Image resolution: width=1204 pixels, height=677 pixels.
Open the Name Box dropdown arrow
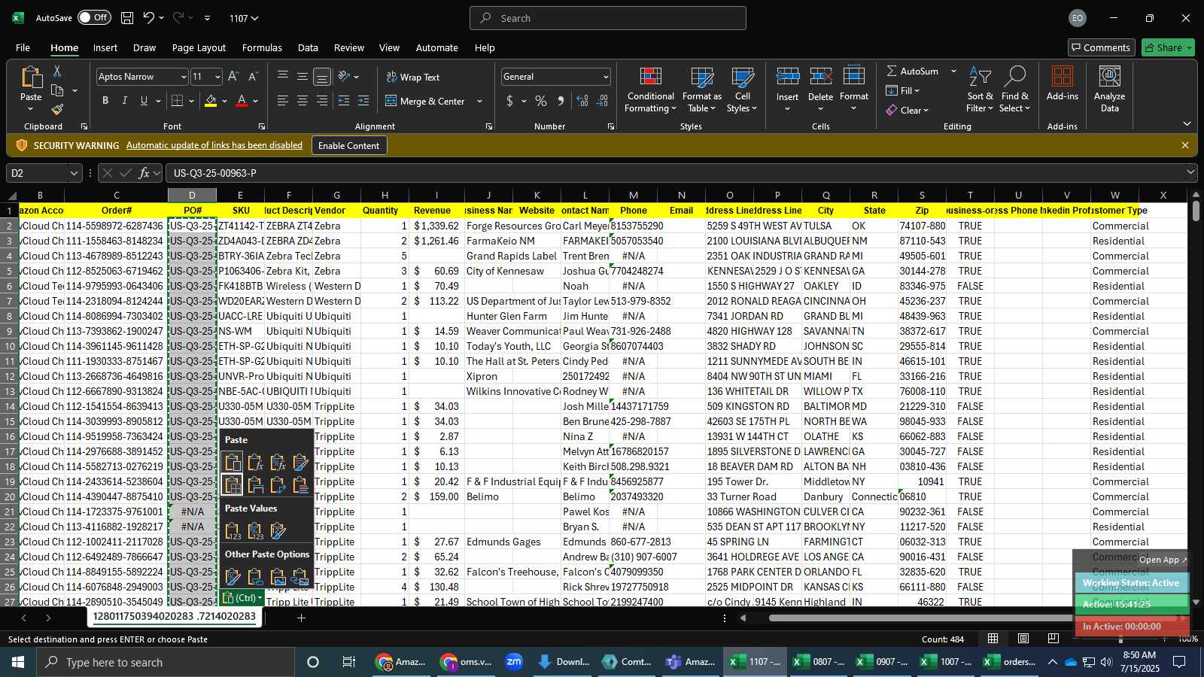(x=74, y=173)
